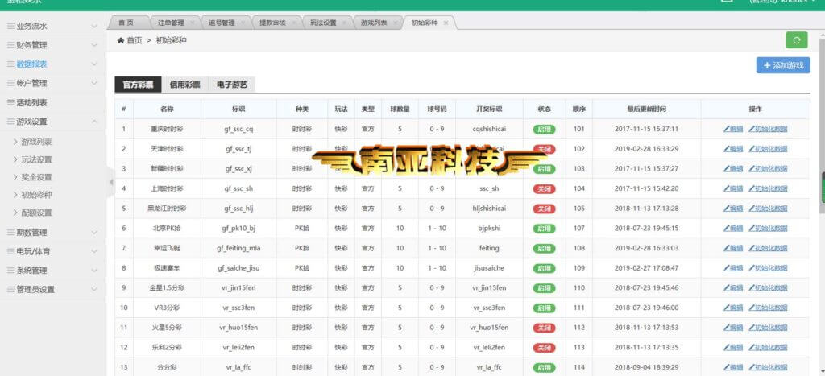Toggle 关闭 status of 火星5分彩
The width and height of the screenshot is (825, 376).
pyautogui.click(x=544, y=328)
